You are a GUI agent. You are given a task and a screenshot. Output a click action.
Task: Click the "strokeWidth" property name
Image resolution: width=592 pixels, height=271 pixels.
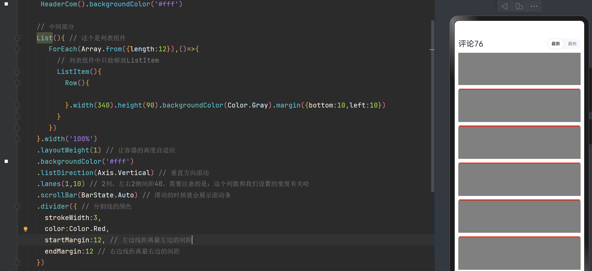click(67, 218)
